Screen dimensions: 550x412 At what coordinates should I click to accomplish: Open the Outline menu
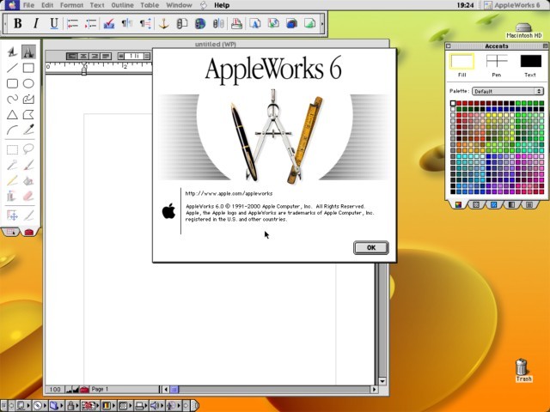pyautogui.click(x=122, y=5)
